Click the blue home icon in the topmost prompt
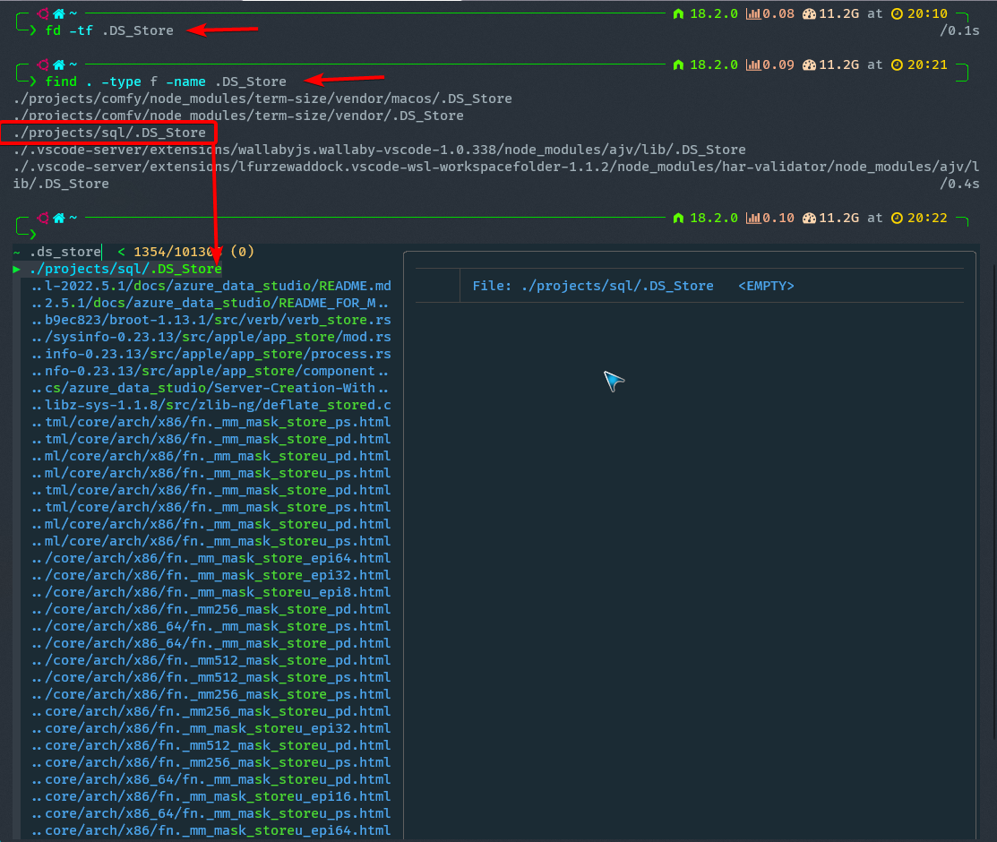 click(58, 13)
